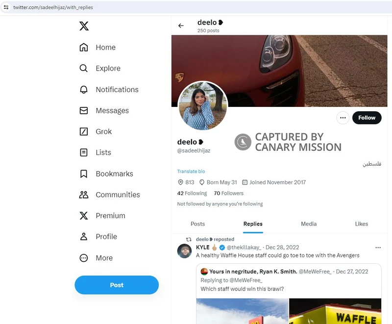Switch to the Likes tab

coord(361,224)
